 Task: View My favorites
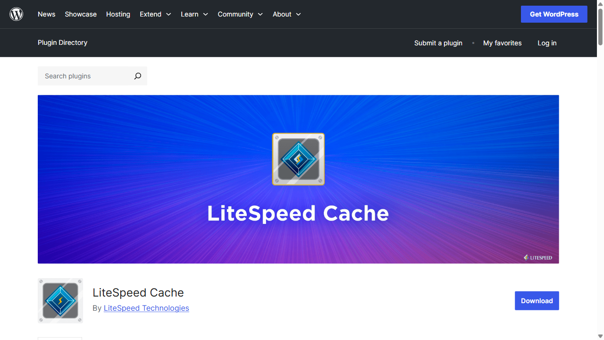point(502,43)
